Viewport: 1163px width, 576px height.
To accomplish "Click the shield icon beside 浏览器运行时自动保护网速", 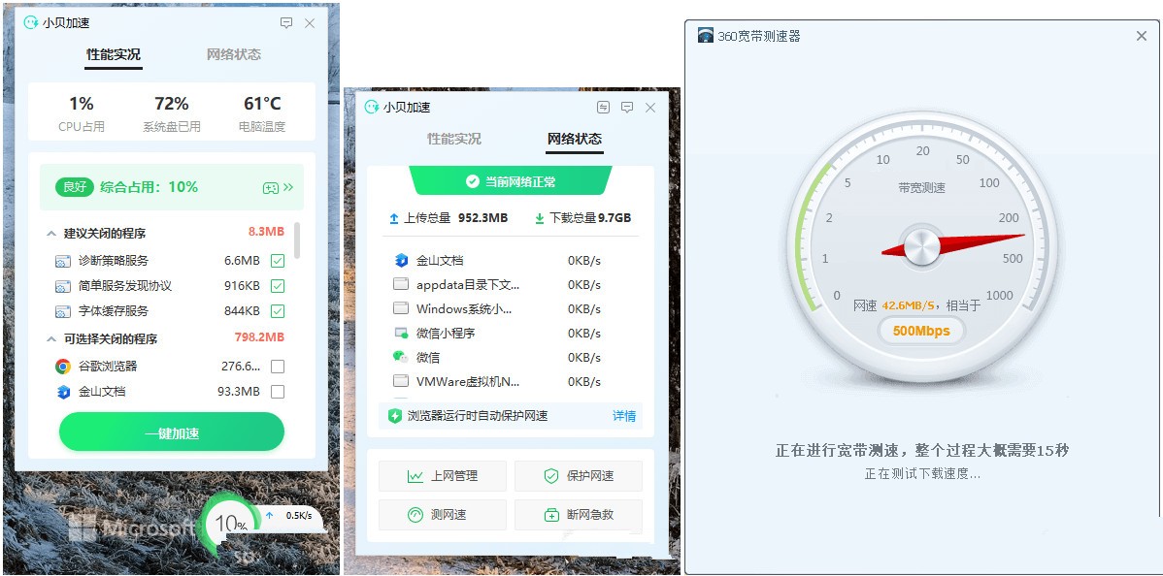I will (x=394, y=416).
